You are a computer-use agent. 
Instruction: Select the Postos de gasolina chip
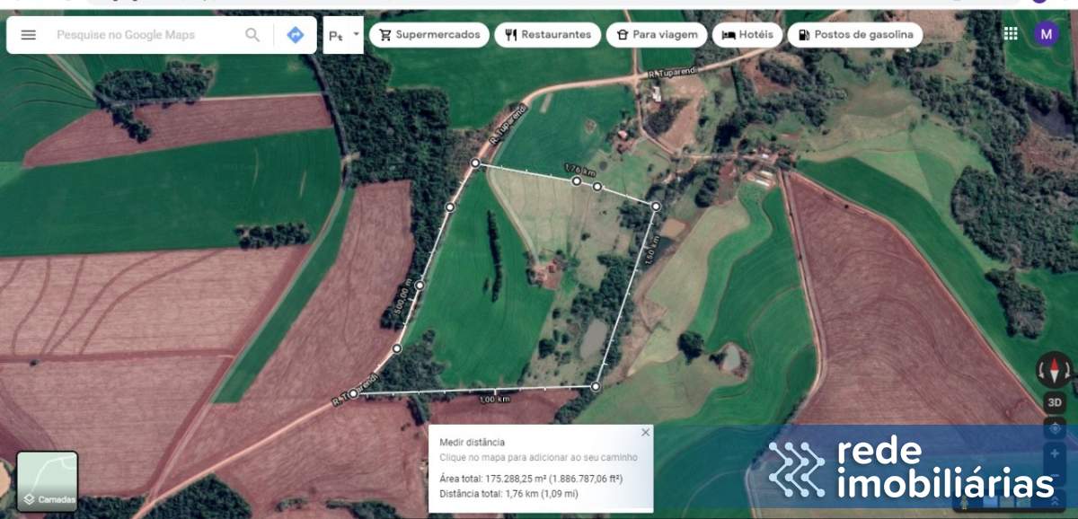tap(855, 35)
